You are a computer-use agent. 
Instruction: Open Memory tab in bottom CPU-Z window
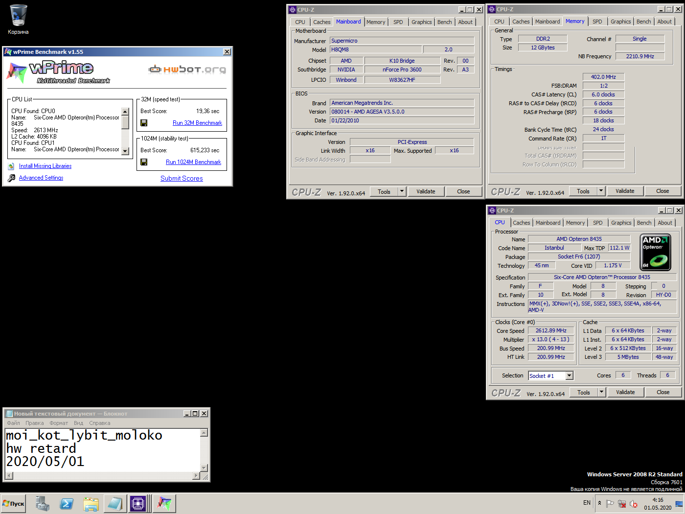575,223
